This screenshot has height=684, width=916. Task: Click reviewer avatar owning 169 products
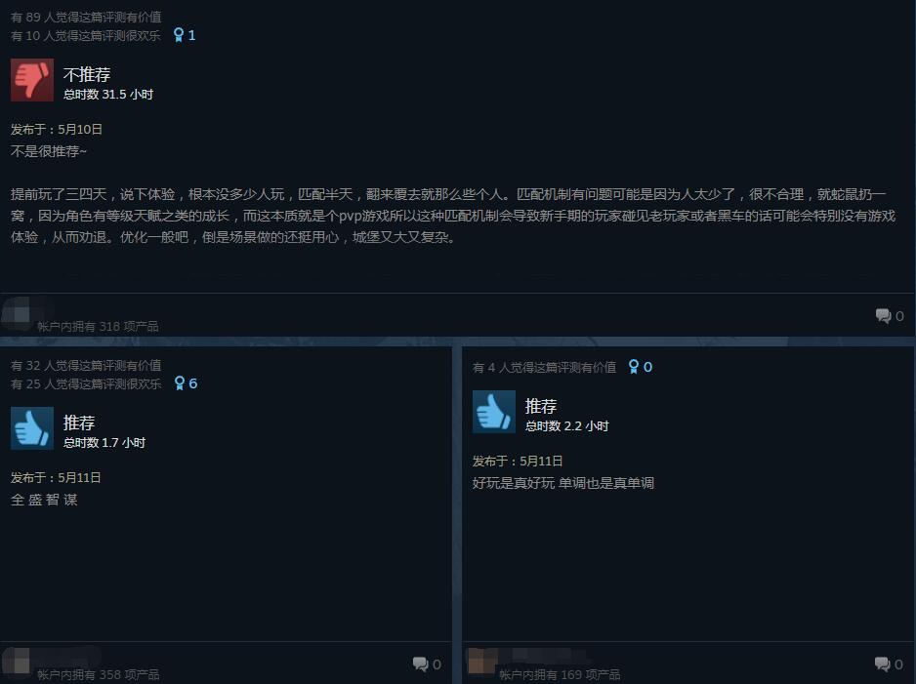point(482,662)
